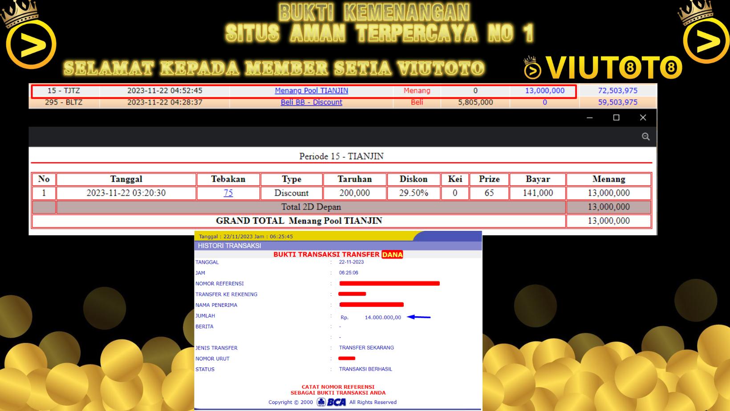Screen dimensions: 730x411
Task: Click the Bayar column header
Action: [x=538, y=179]
